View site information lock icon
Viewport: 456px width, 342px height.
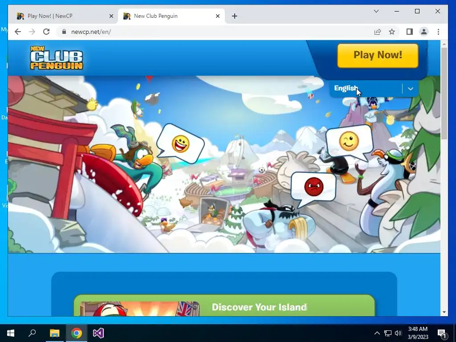tap(64, 32)
